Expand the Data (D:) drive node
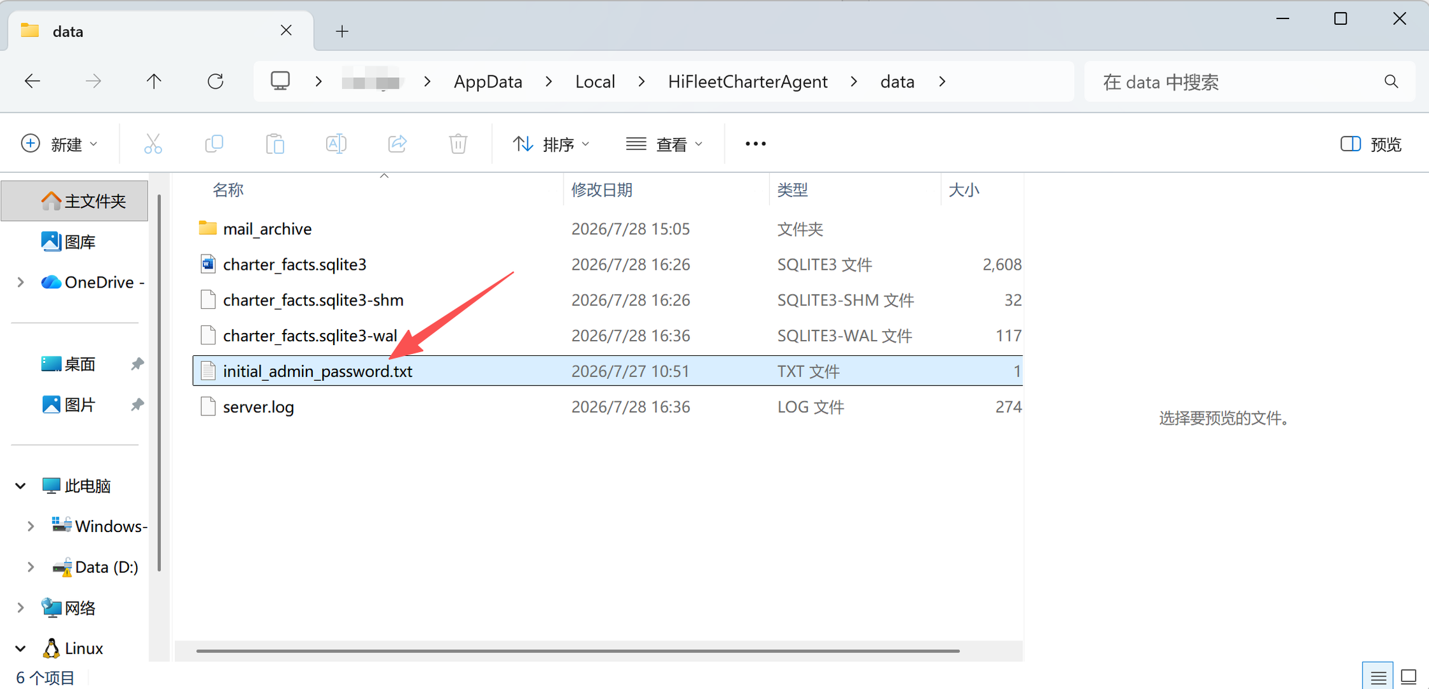The width and height of the screenshot is (1429, 689). [x=30, y=567]
